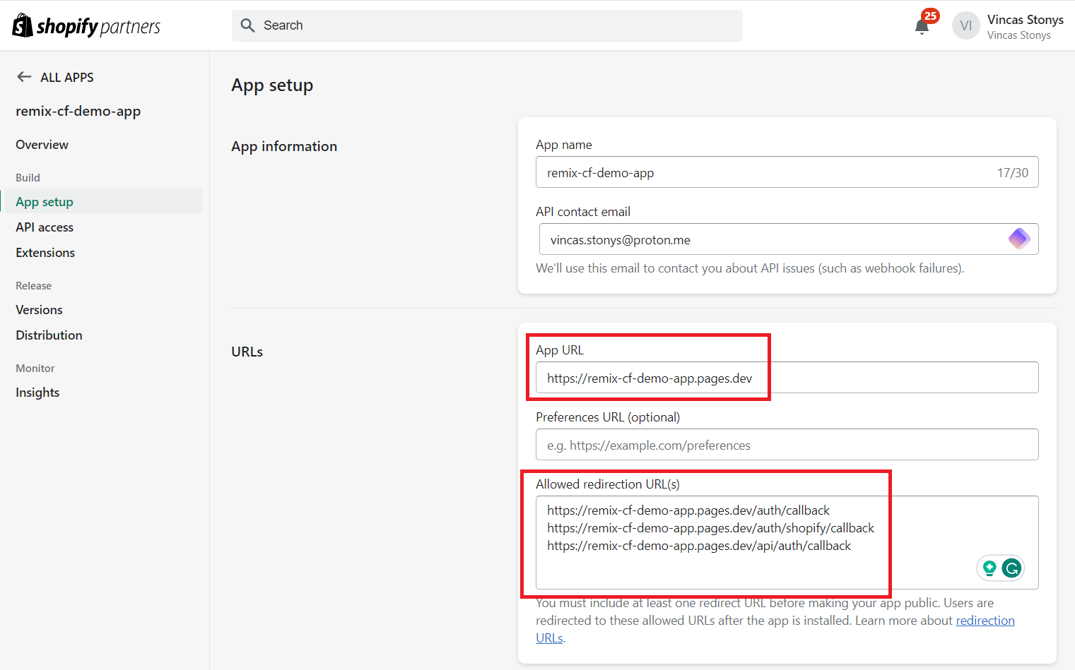The width and height of the screenshot is (1075, 670).
Task: Open Extensions section
Action: click(45, 253)
